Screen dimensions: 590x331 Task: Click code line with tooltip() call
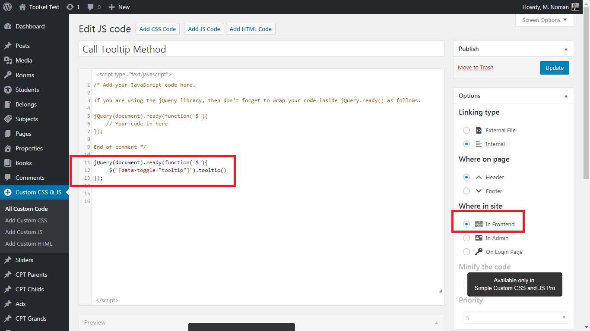coord(168,170)
